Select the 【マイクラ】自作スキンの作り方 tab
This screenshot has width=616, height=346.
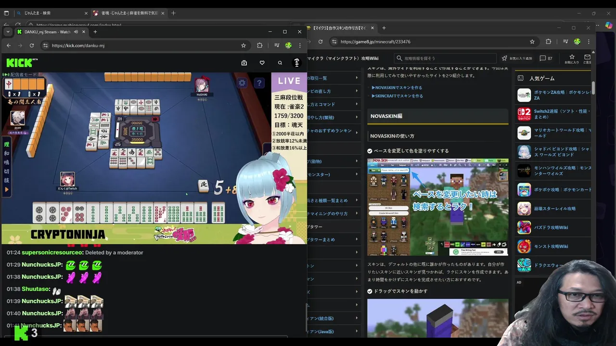[x=342, y=28]
